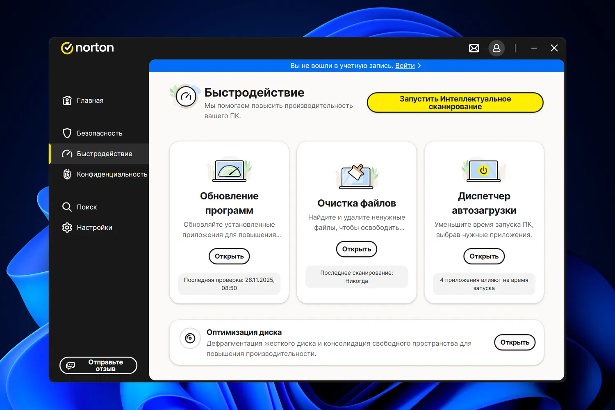Click the speedometer icon beside Быстродействие heading

coord(186,97)
